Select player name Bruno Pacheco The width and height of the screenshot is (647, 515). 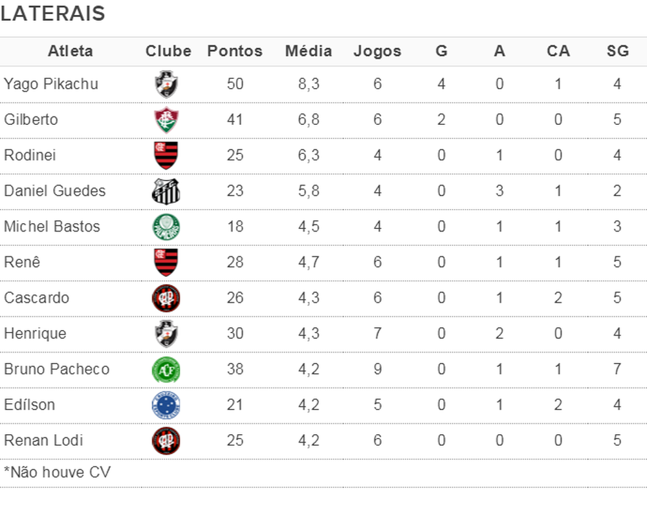57,369
